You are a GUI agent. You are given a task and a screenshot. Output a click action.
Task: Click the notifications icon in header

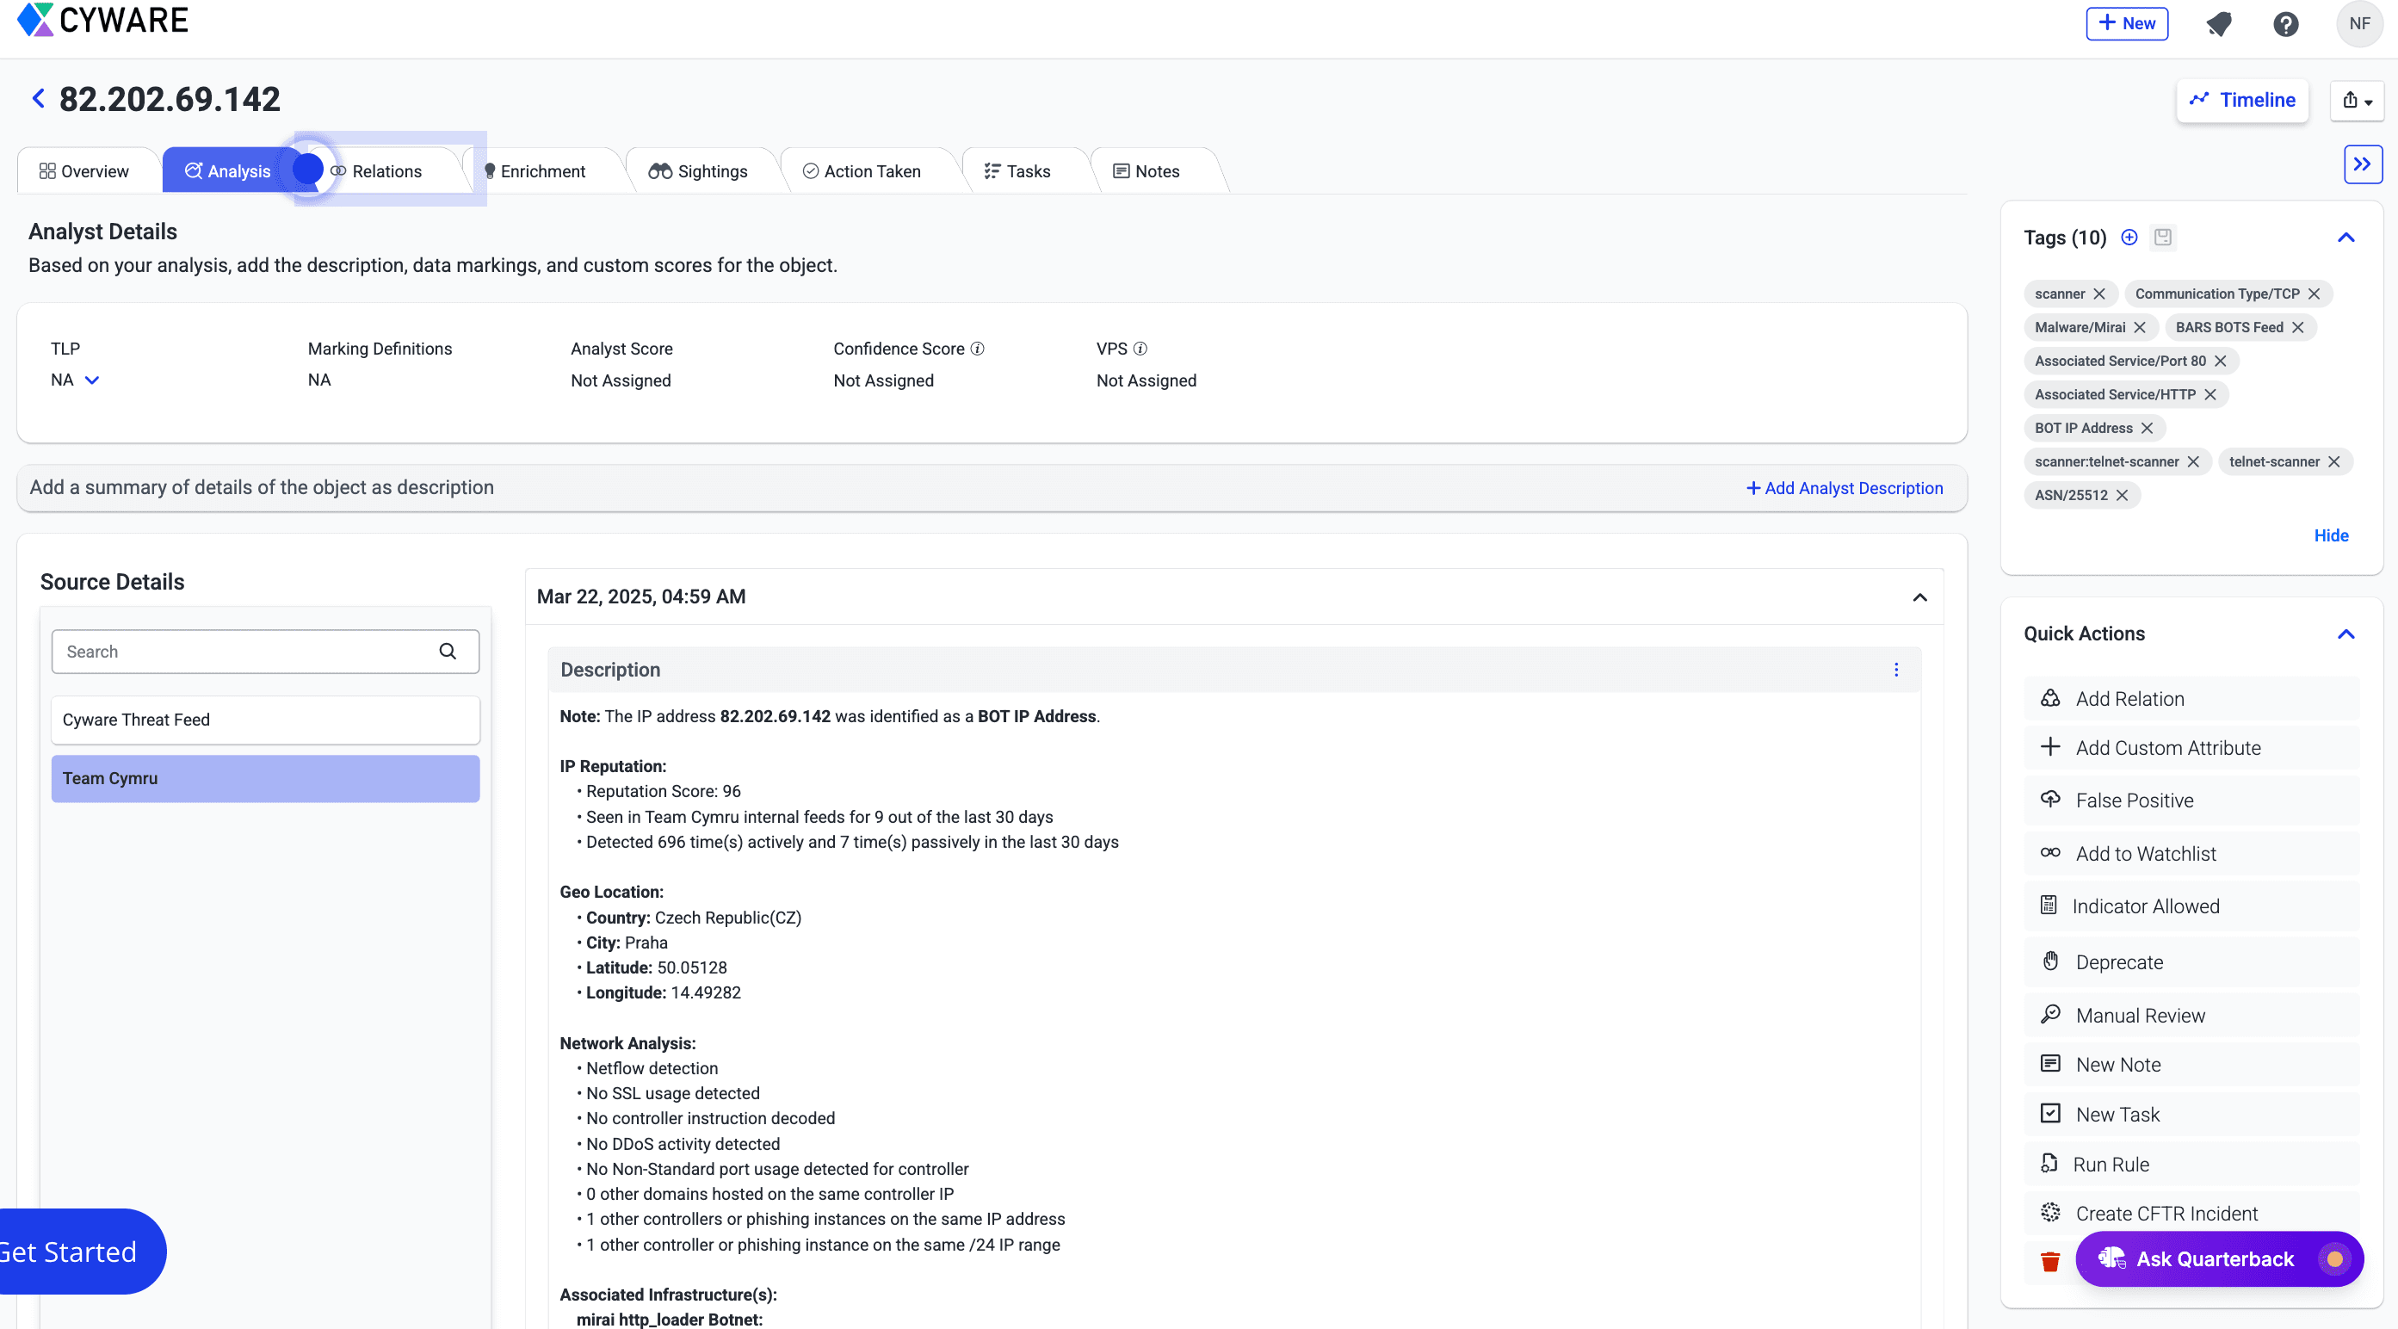2218,24
